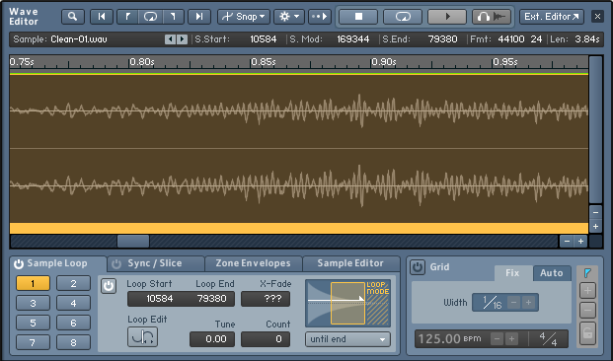Viewport: 613px width, 361px height.
Task: Open the Zone Envelopes tab
Action: click(253, 263)
